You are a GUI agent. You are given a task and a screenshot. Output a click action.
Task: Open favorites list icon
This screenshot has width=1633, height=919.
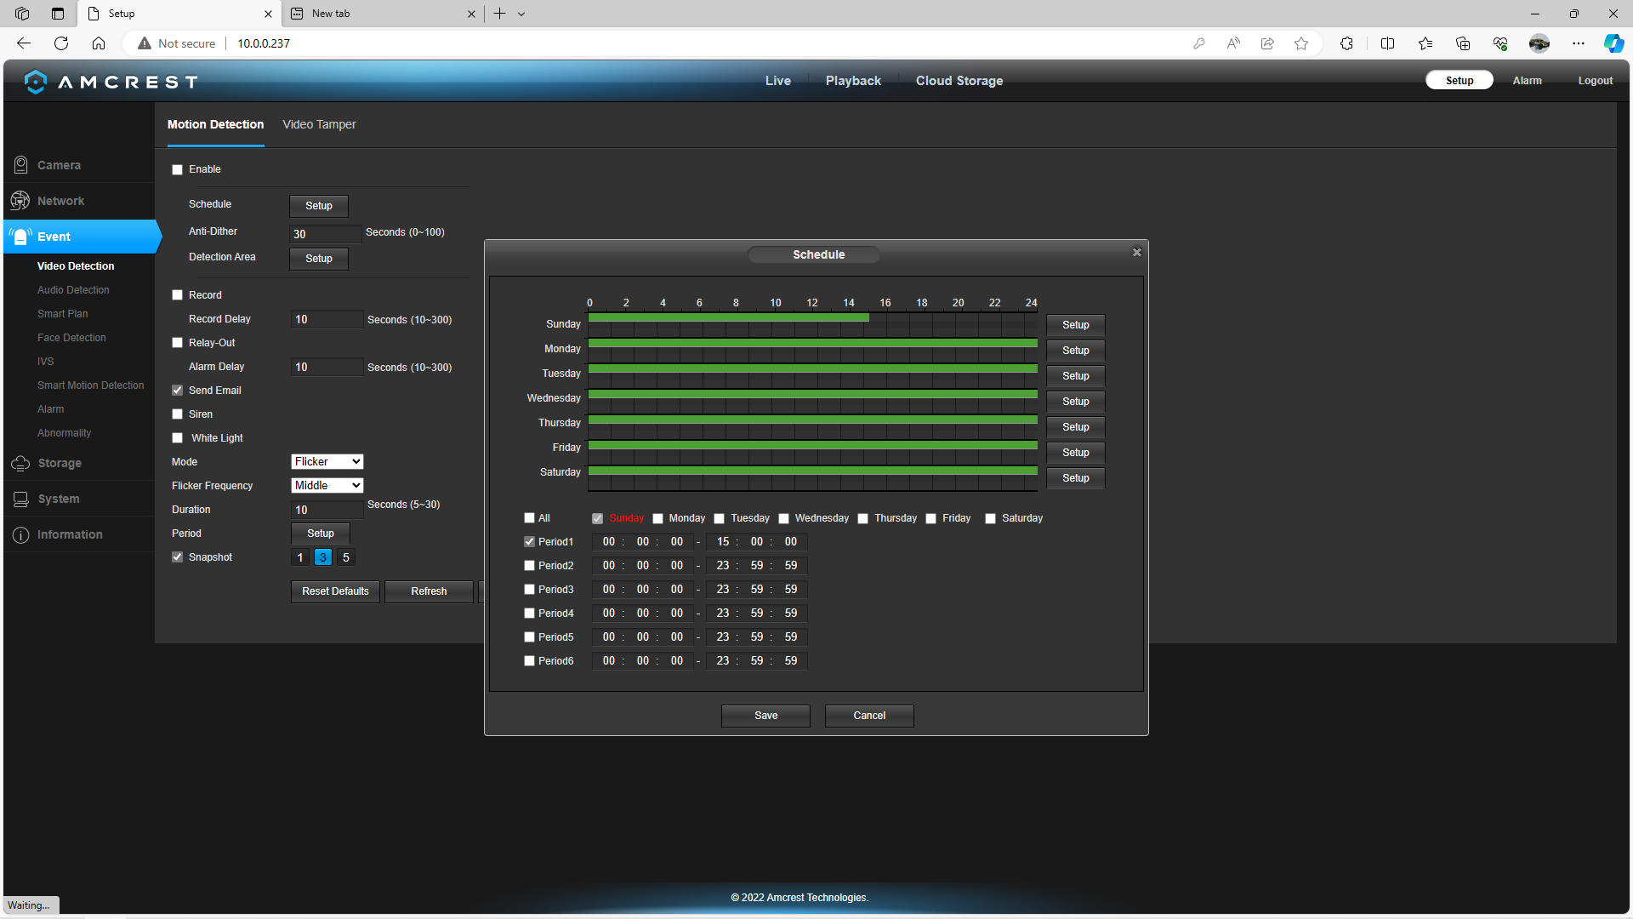click(x=1425, y=43)
